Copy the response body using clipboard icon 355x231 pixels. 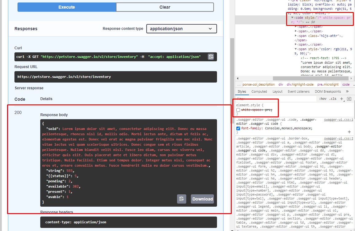(x=181, y=199)
